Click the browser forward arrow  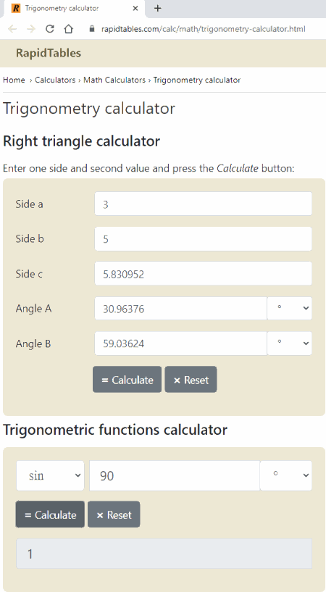[31, 29]
